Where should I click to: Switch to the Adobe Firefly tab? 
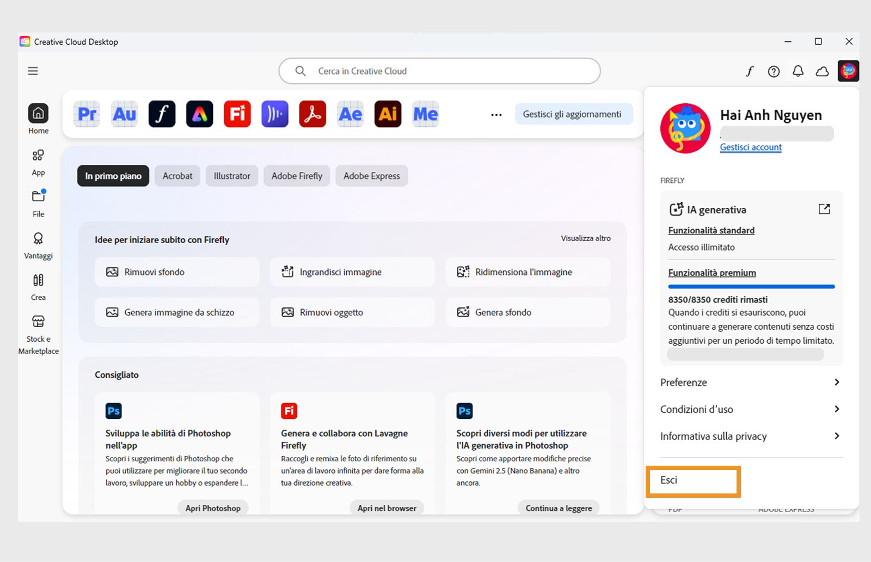[x=297, y=176]
